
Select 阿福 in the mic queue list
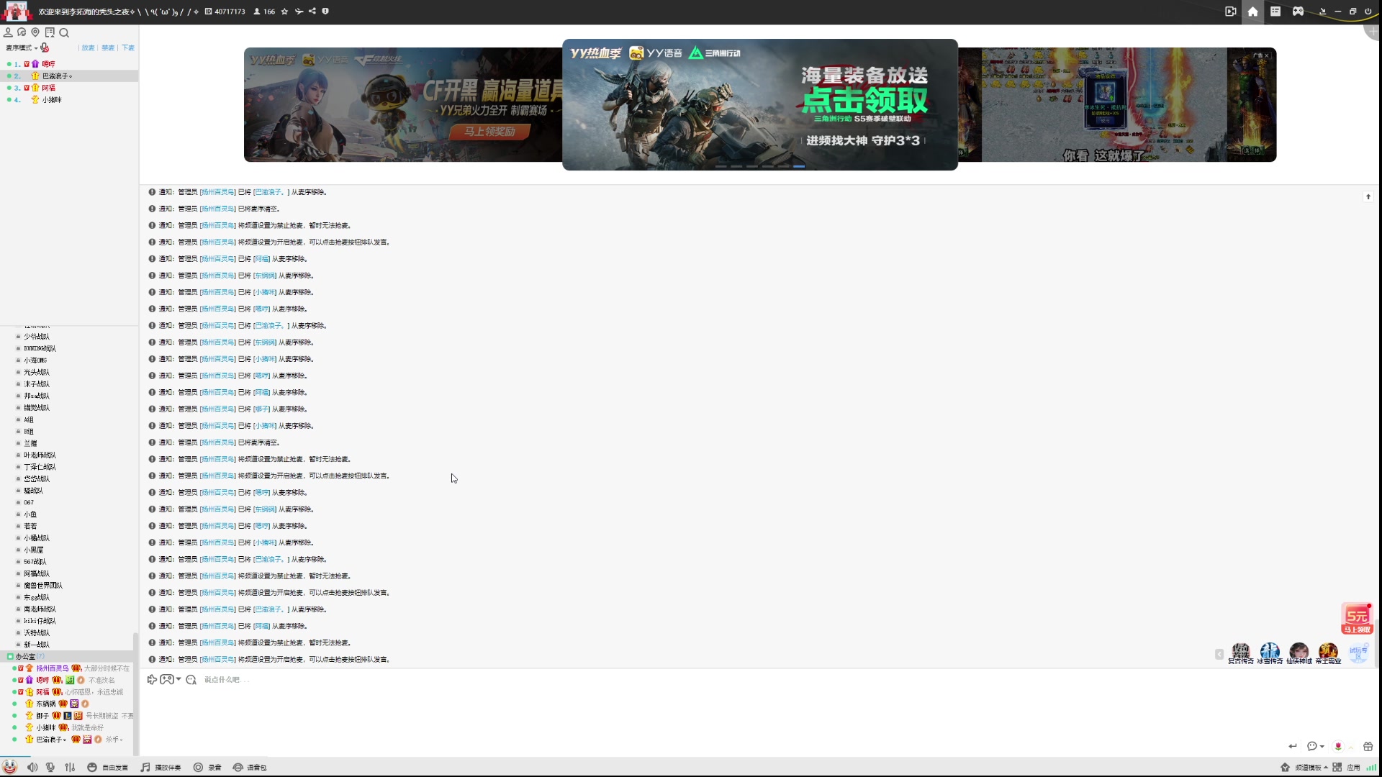pyautogui.click(x=69, y=88)
